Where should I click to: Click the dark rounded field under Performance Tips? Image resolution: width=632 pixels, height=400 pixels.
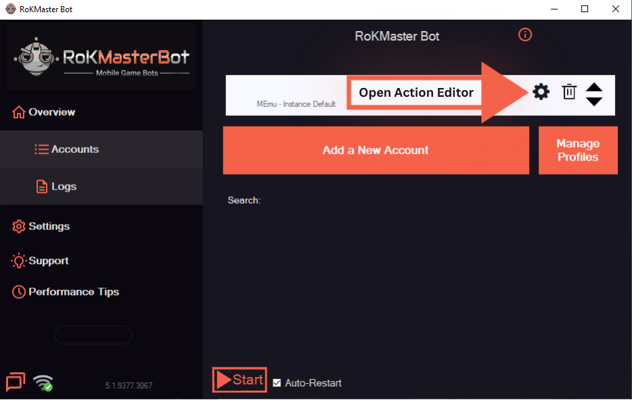(x=93, y=334)
